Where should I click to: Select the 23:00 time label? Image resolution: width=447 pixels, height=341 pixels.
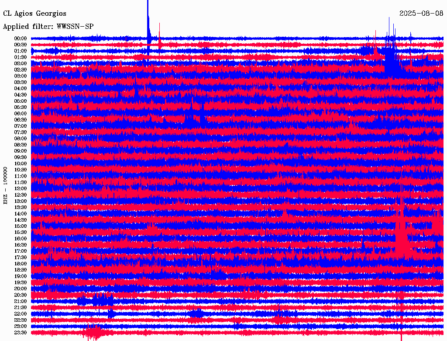coord(21,326)
